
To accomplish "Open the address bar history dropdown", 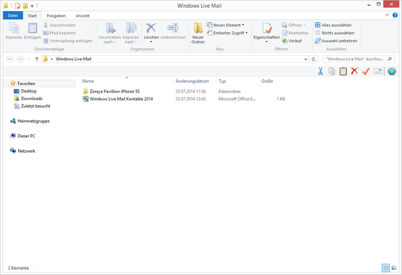I will tap(306, 59).
